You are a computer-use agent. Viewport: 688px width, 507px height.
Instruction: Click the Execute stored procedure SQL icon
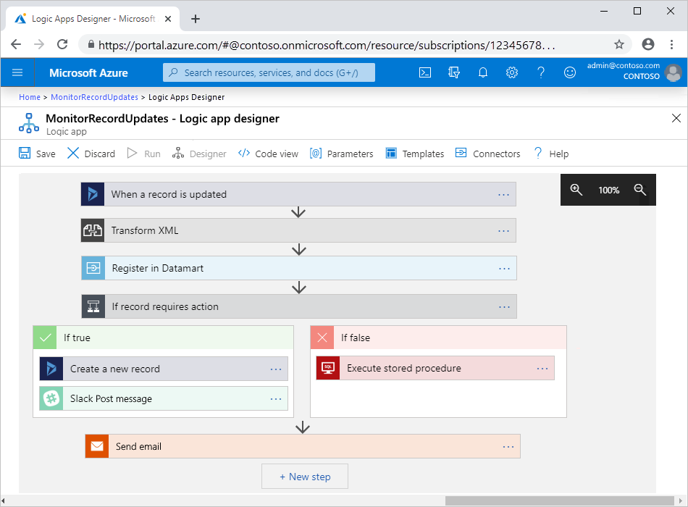[327, 368]
